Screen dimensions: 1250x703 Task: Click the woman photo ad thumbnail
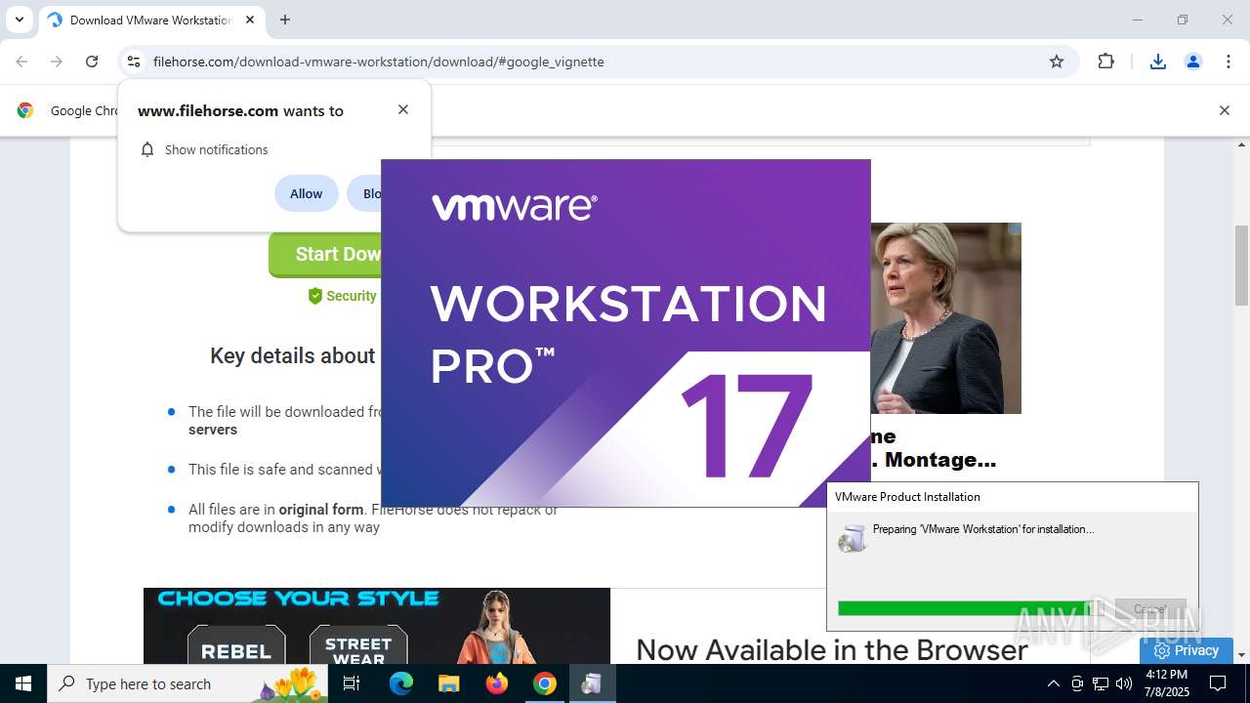tap(945, 318)
